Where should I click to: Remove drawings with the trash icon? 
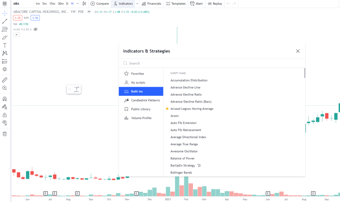[5, 134]
